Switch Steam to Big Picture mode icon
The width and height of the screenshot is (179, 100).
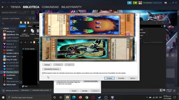coord(166,3)
